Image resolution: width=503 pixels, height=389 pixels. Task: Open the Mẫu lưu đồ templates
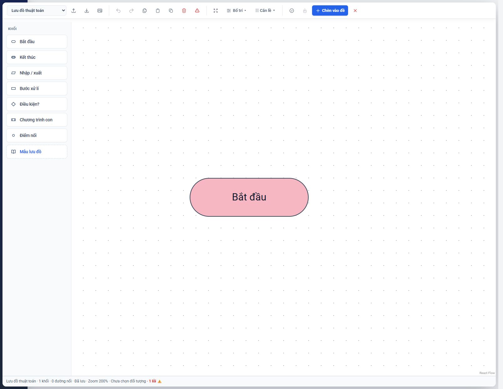[x=37, y=152]
